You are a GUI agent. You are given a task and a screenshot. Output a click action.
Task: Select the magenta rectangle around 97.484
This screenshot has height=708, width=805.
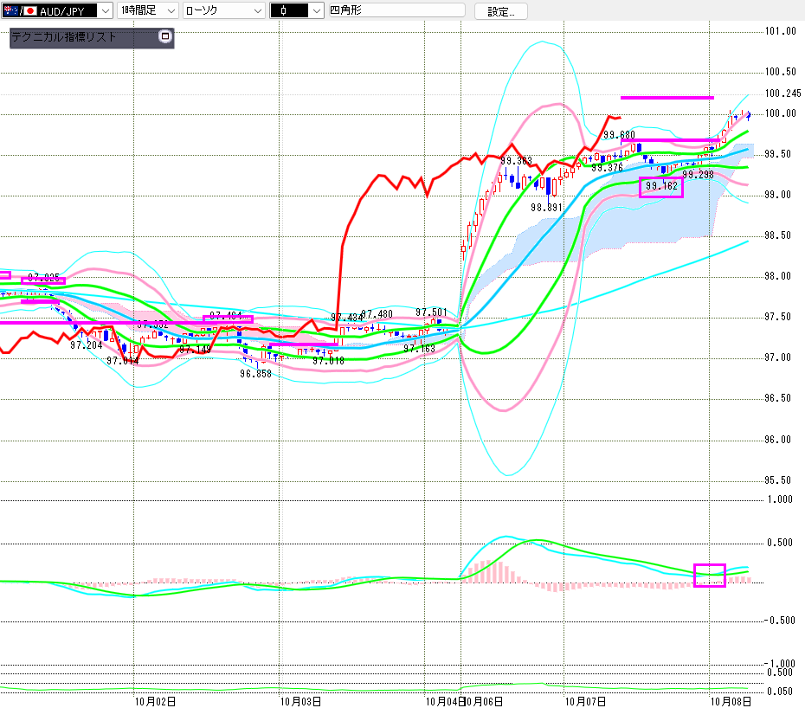coord(228,319)
